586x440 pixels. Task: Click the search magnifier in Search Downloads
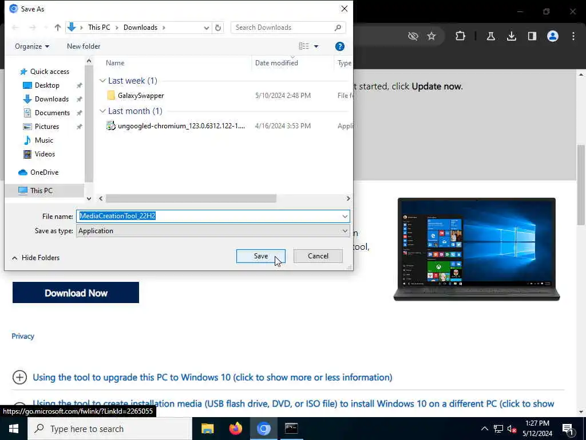tap(338, 27)
